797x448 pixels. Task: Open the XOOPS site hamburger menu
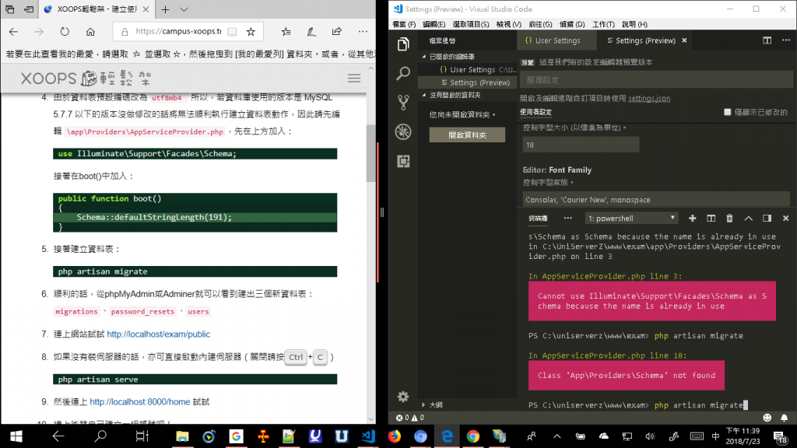pos(354,79)
